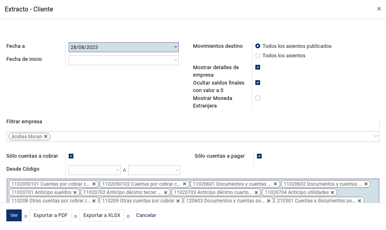
Task: Remove the 11020701 Anticipo sueldos tag
Action: click(75, 192)
